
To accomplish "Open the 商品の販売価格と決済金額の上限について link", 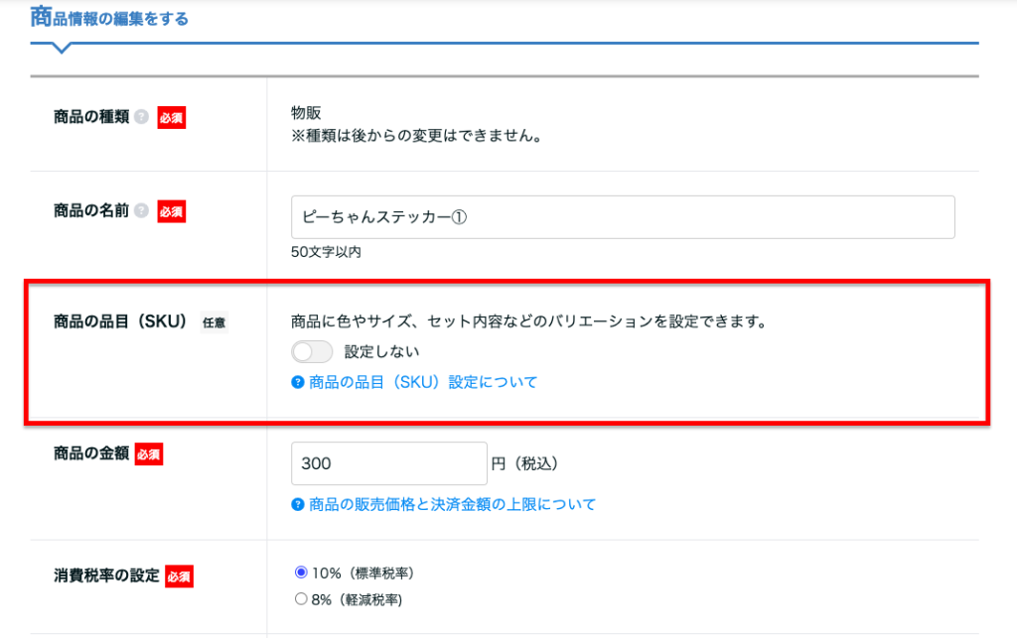I will pyautogui.click(x=452, y=505).
